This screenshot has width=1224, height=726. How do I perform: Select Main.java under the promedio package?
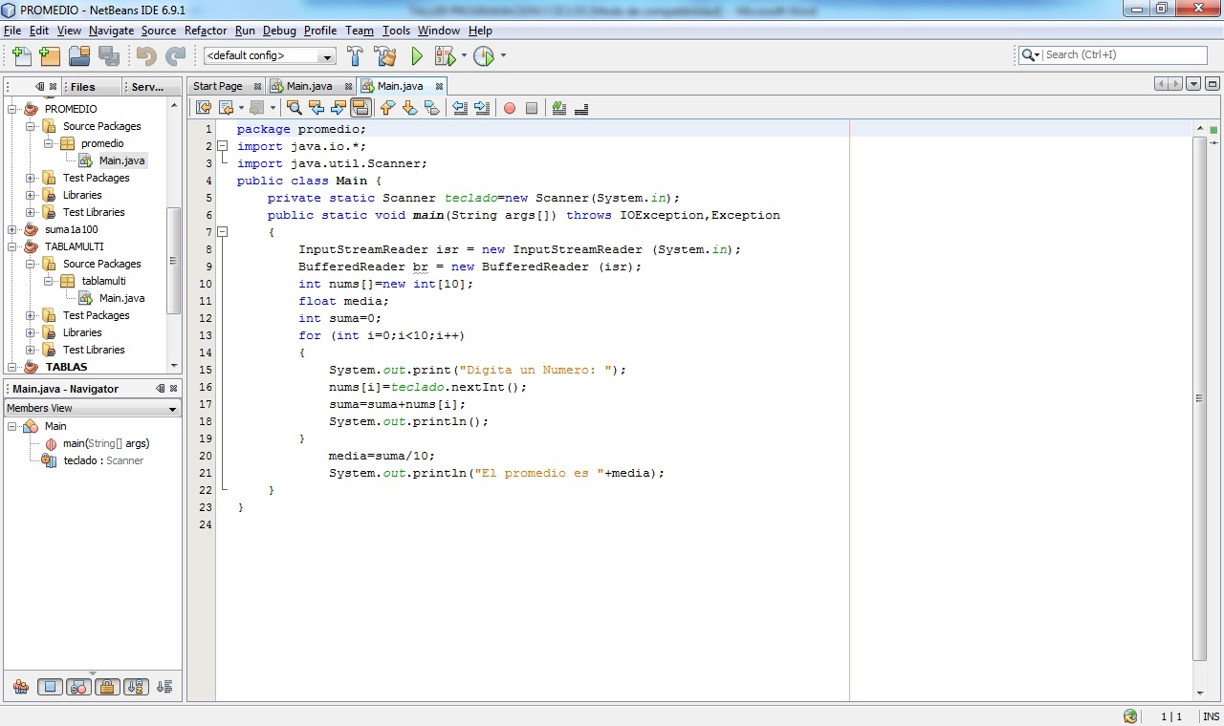tap(121, 160)
